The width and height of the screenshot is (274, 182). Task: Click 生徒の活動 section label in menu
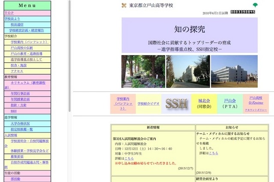click(x=12, y=173)
